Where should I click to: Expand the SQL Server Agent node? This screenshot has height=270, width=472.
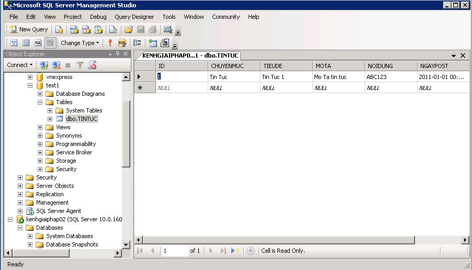20,211
